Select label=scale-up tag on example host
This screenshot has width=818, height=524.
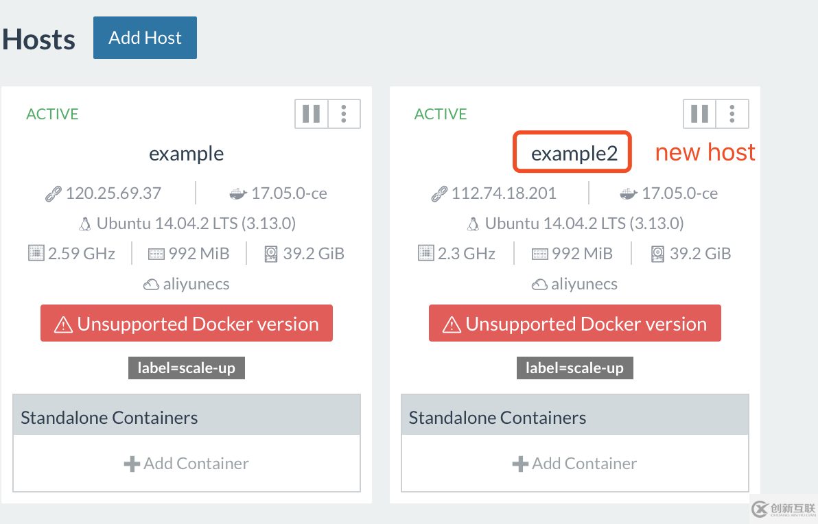[x=186, y=368]
